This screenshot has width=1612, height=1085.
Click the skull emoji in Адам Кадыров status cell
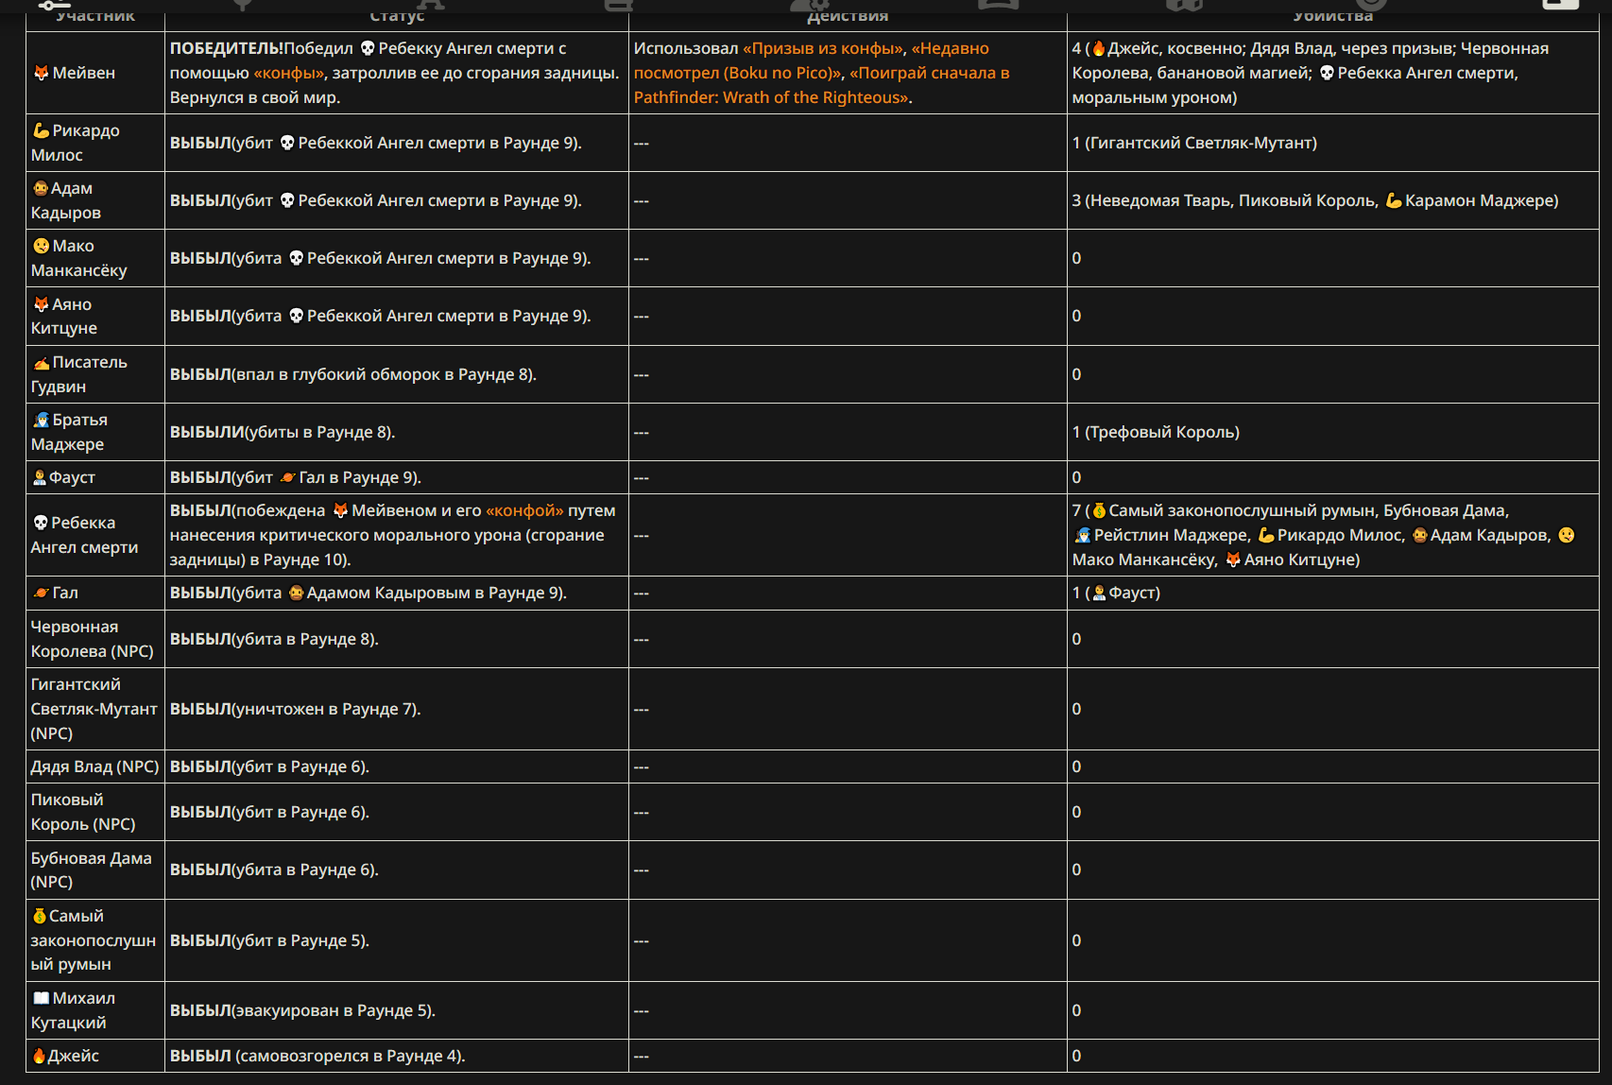(287, 200)
